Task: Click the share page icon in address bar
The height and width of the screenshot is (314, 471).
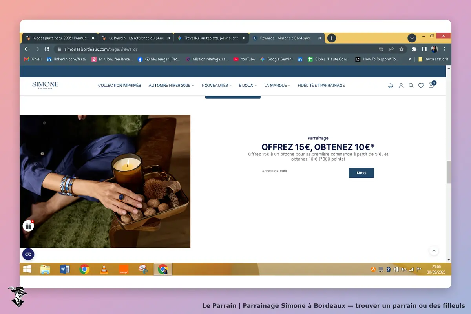Action: tap(391, 49)
